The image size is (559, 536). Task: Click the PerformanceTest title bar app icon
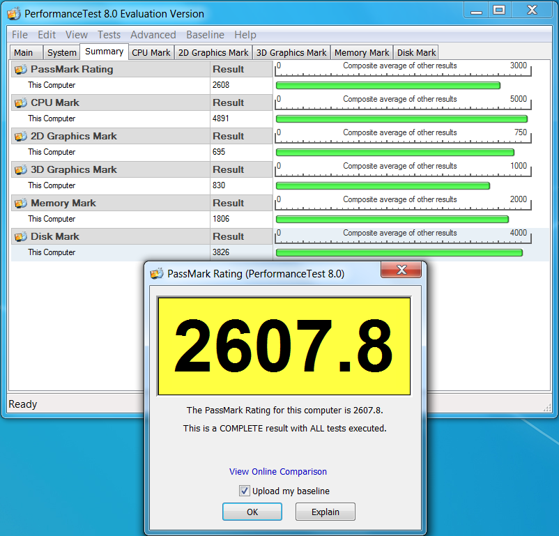(14, 14)
